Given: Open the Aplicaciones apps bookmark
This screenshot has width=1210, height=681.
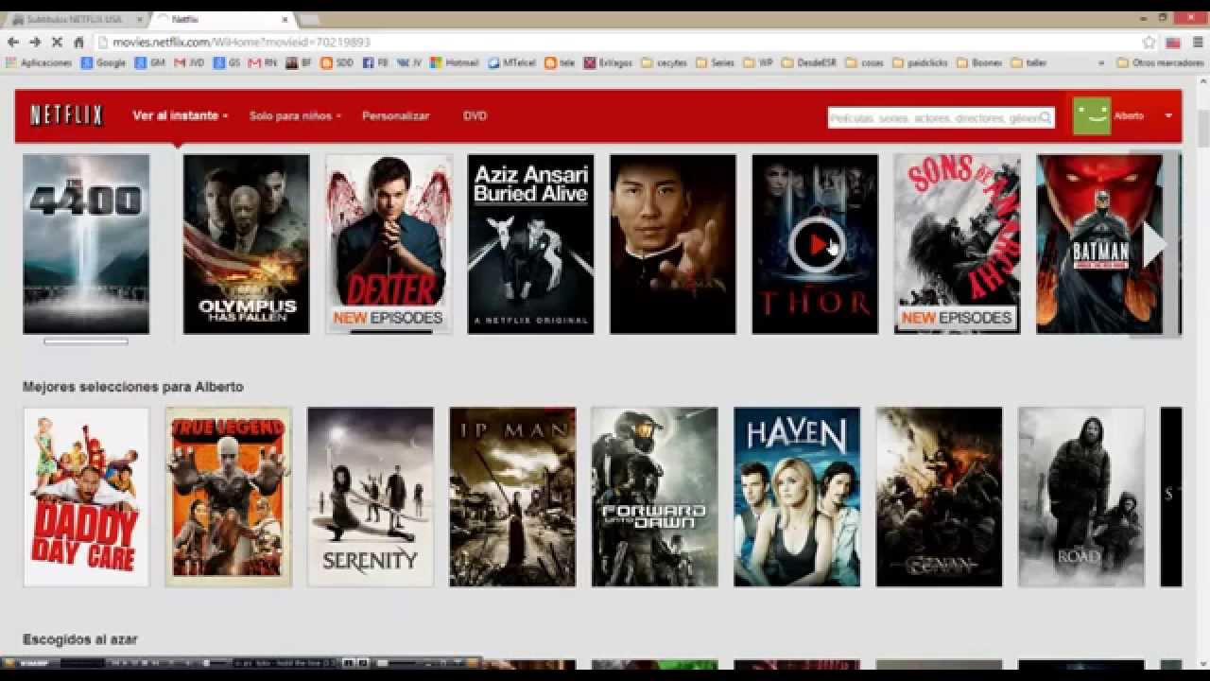Looking at the screenshot, I should coord(39,62).
